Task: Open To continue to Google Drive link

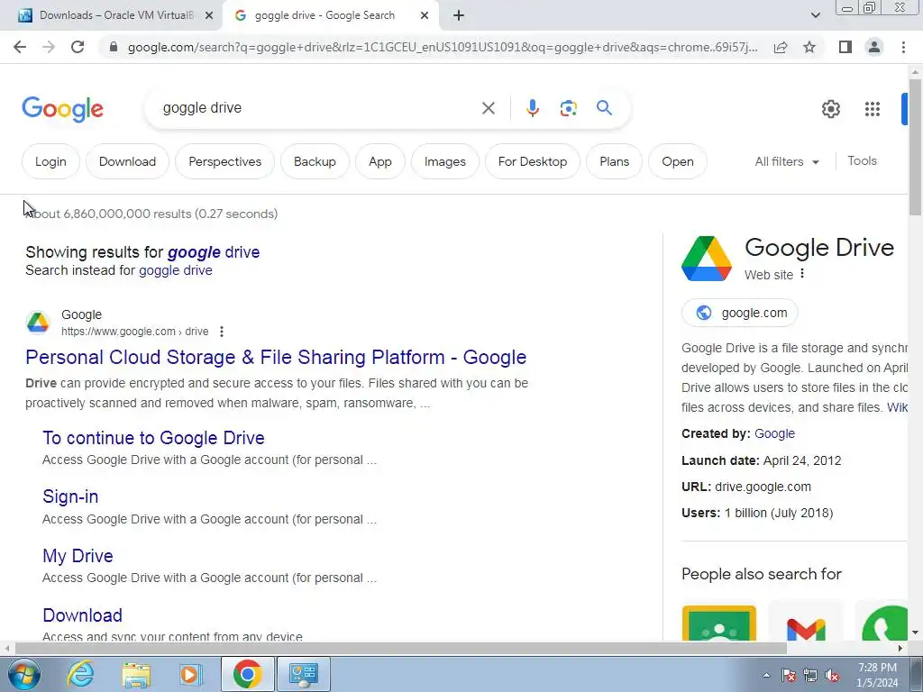Action: (153, 438)
